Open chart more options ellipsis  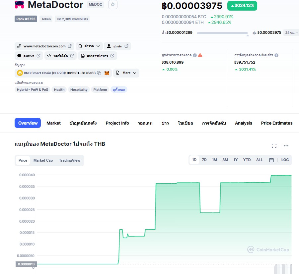(x=286, y=146)
